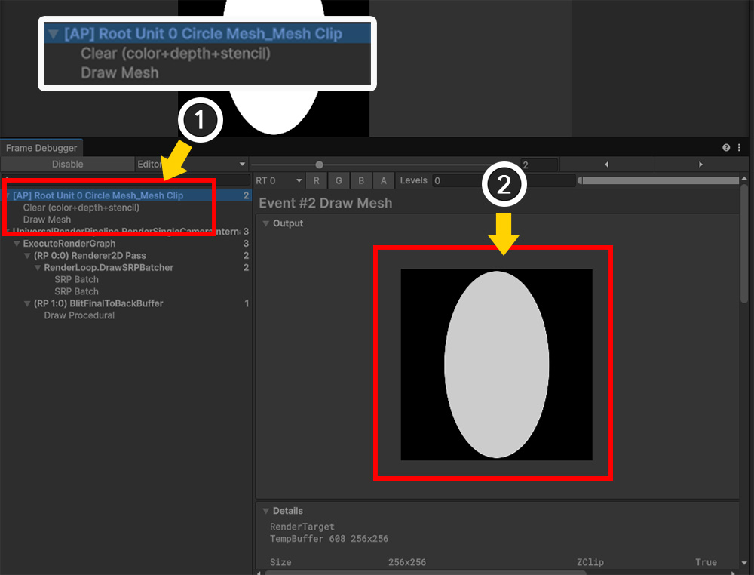Image resolution: width=754 pixels, height=575 pixels.
Task: Open the Frame Debugger panel options menu
Action: coord(739,148)
